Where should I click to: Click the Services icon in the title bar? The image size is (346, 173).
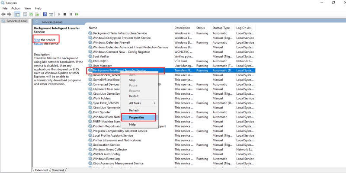(3, 3)
